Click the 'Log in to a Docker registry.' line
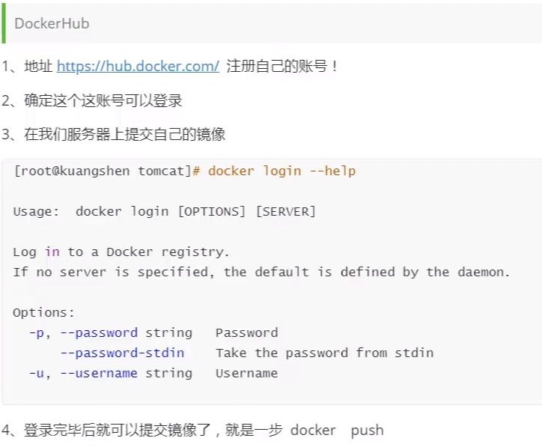Image resolution: width=542 pixels, height=447 pixels. (121, 252)
